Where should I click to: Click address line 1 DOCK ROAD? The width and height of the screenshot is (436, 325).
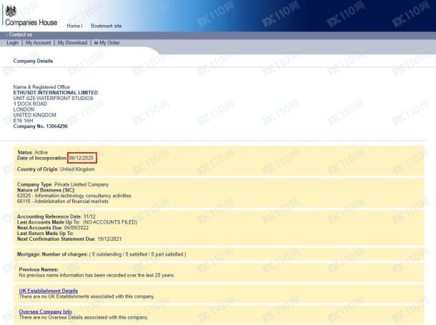(30, 104)
